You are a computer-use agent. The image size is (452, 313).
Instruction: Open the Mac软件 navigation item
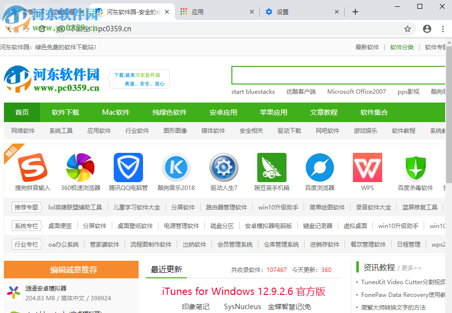(116, 112)
